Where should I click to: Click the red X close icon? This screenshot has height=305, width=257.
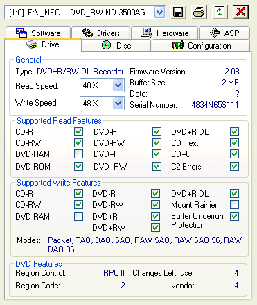coord(240,12)
